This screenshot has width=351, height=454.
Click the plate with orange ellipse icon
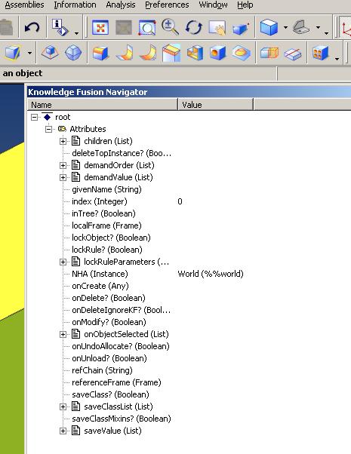coord(241,53)
